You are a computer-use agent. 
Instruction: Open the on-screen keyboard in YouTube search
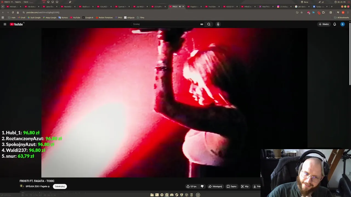click(x=202, y=24)
